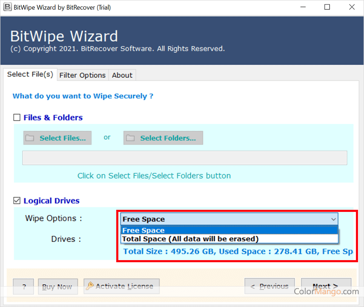
Task: Click the Select Files... button
Action: click(57, 138)
